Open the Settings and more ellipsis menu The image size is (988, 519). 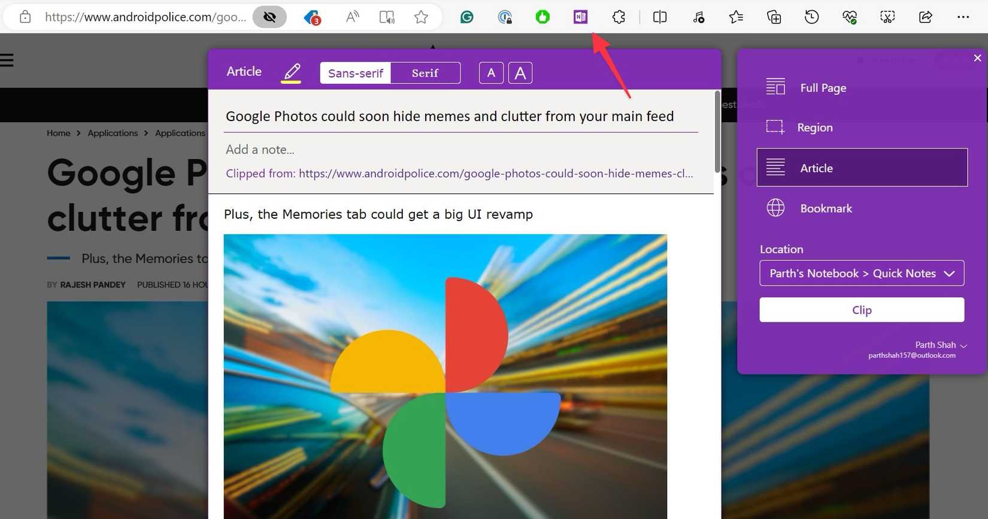[963, 17]
